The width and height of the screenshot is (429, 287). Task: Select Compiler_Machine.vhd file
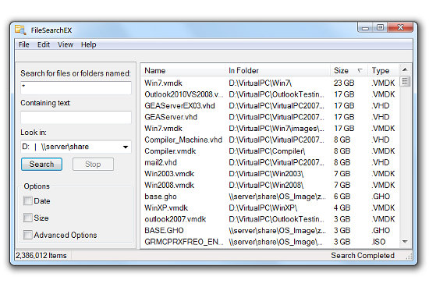click(x=270, y=140)
